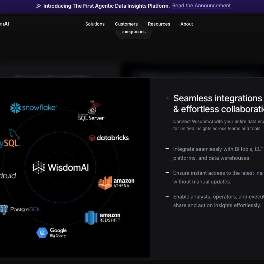Click "Integrate seamlessly with BI tools" bullet
The height and width of the screenshot is (264, 264).
(219, 153)
